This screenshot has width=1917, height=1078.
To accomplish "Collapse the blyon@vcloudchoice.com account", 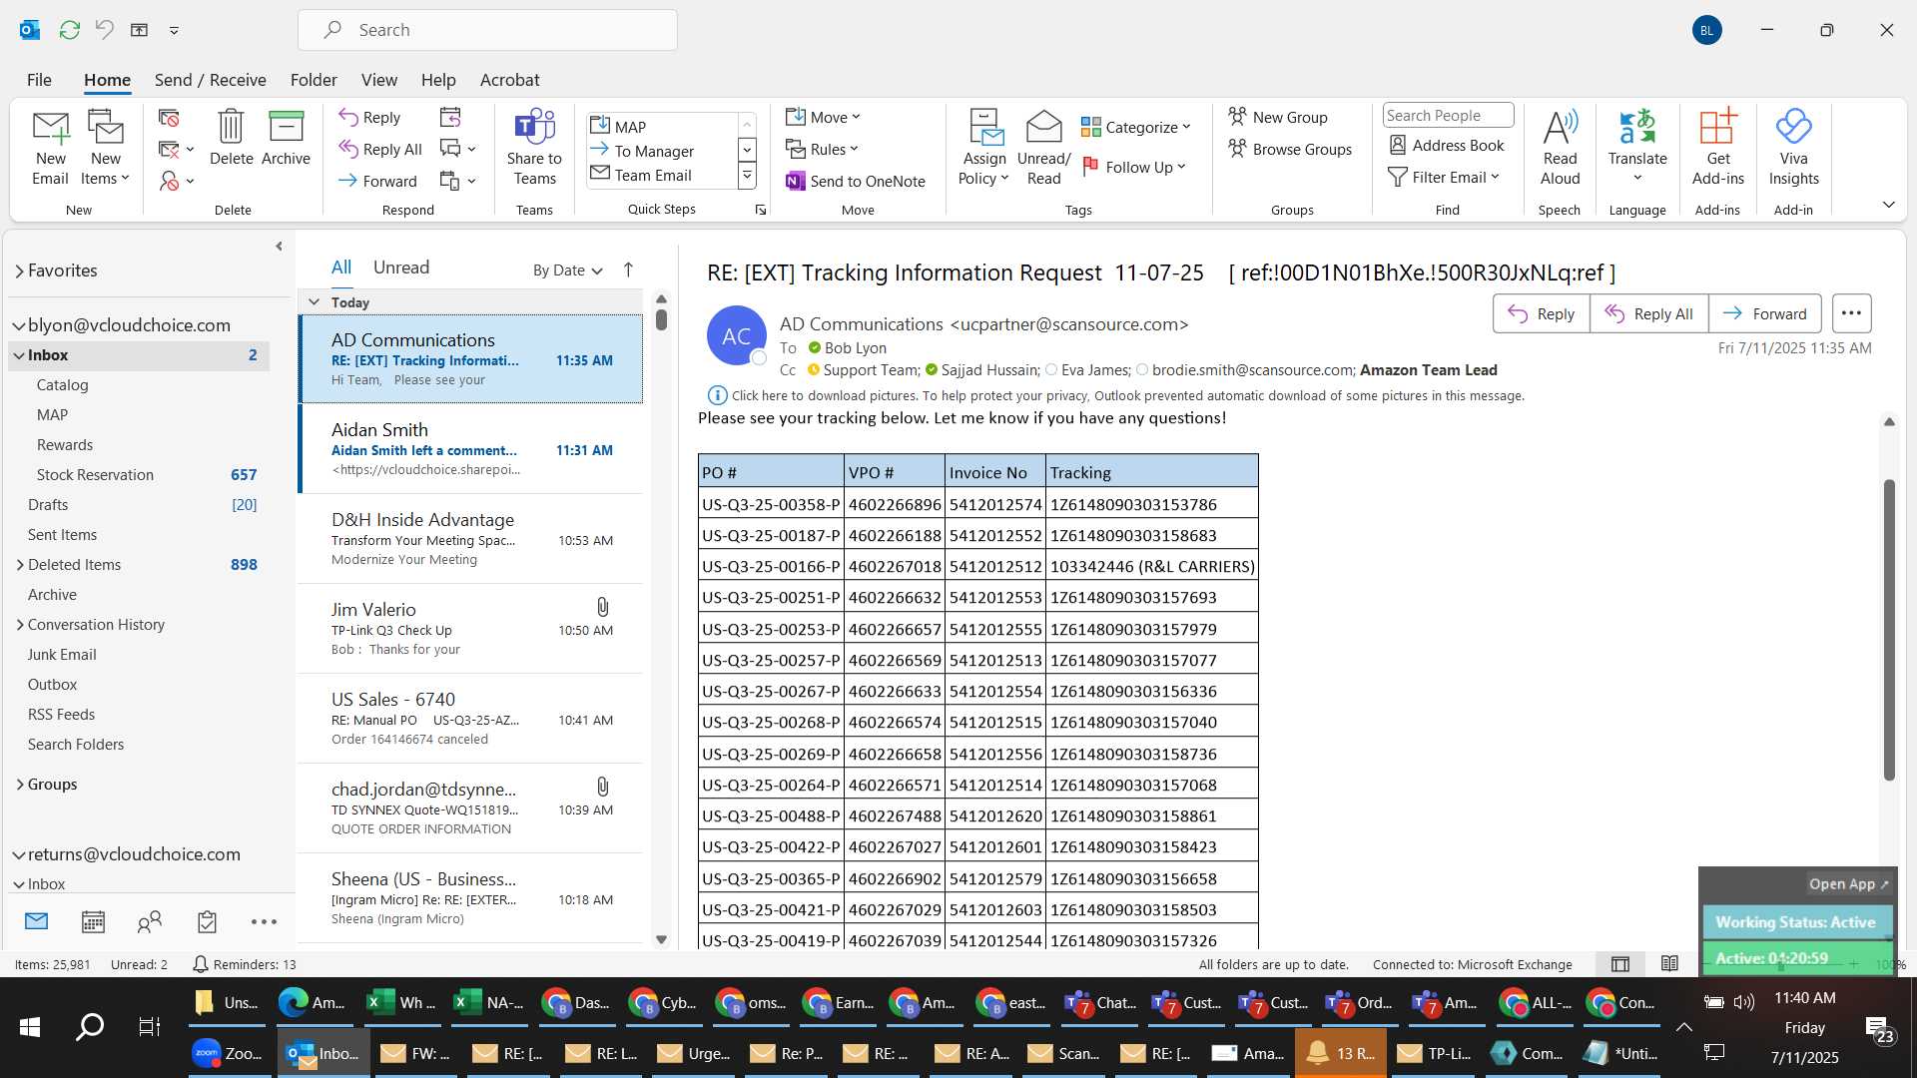I will (x=18, y=325).
